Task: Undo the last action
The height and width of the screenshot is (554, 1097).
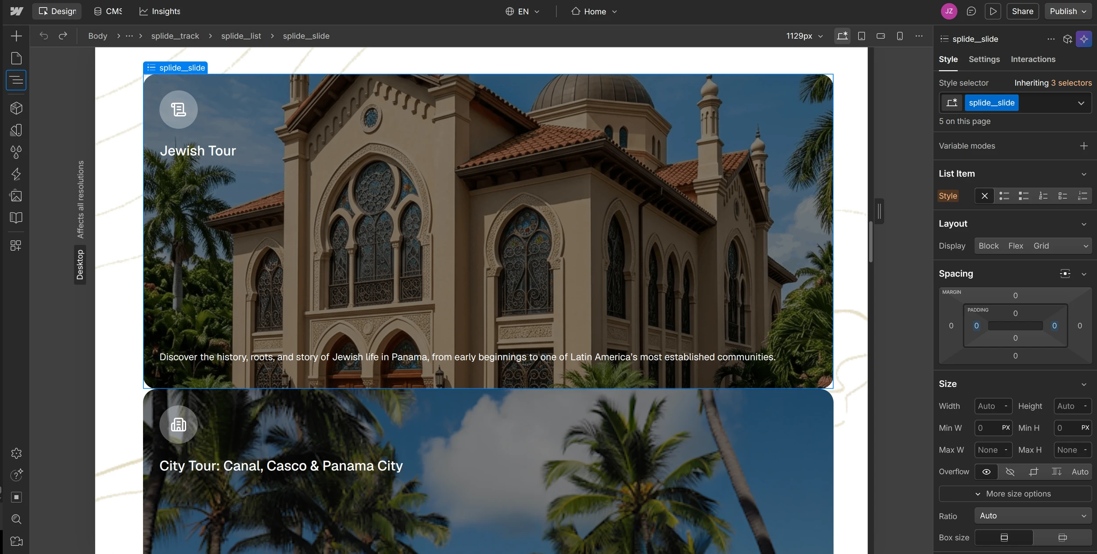Action: (43, 36)
